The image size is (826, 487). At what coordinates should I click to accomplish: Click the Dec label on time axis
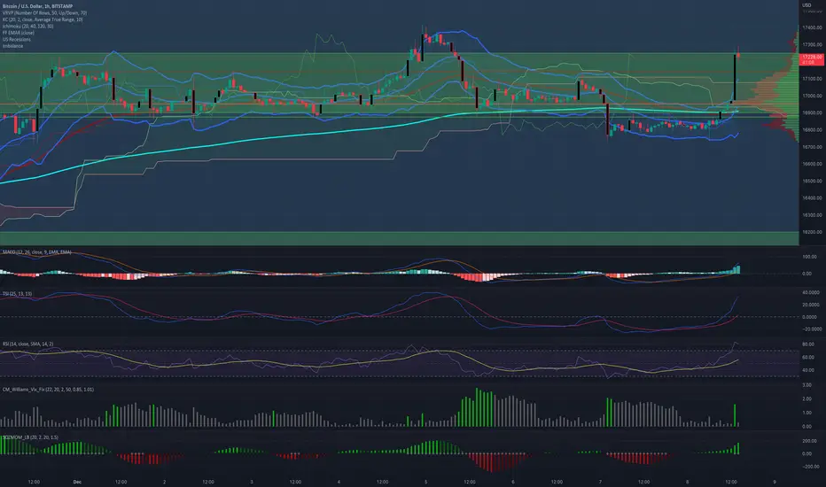77,482
